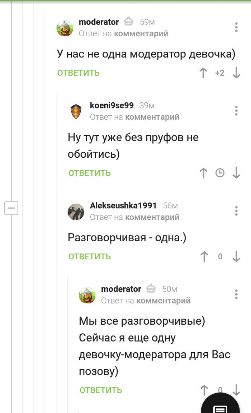Open three-dot menu on koeni9se99's comment
Viewport: 251px width, 413px height.
tap(236, 111)
